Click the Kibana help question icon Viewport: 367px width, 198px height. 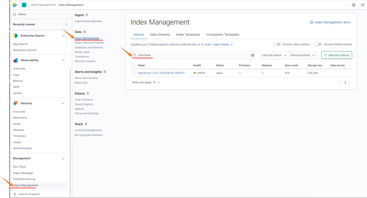[88, 94]
